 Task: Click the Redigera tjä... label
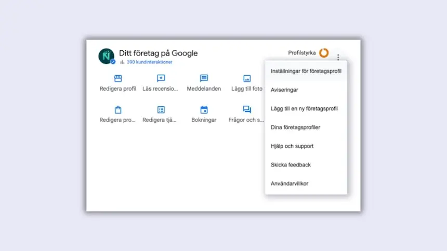tap(160, 120)
